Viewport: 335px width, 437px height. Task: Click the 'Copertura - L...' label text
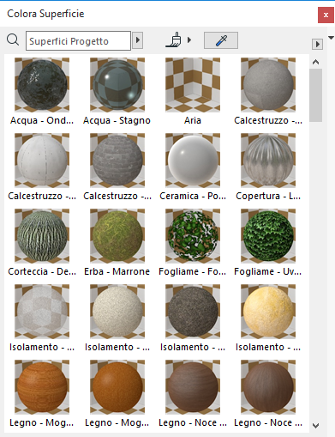pyautogui.click(x=268, y=196)
